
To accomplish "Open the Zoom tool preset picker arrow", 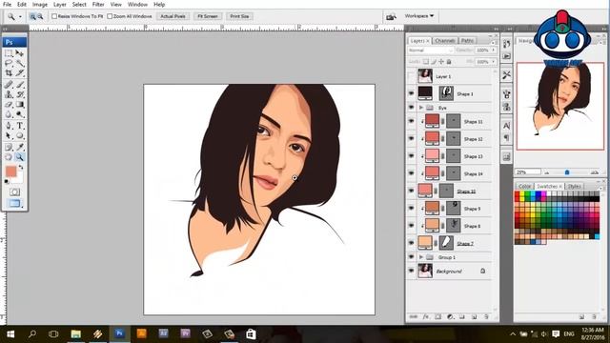I will click(x=20, y=17).
